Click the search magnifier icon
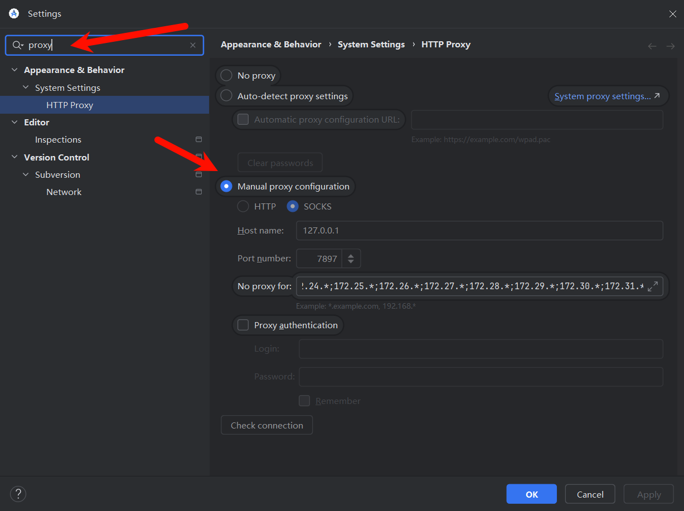 18,45
